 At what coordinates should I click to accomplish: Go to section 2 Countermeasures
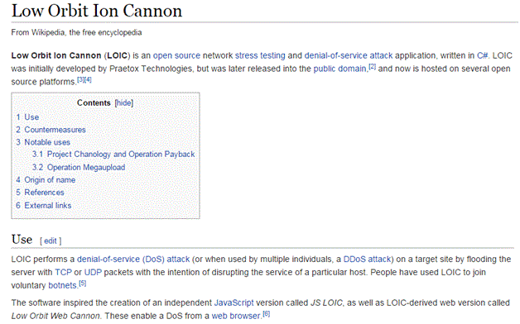(51, 130)
